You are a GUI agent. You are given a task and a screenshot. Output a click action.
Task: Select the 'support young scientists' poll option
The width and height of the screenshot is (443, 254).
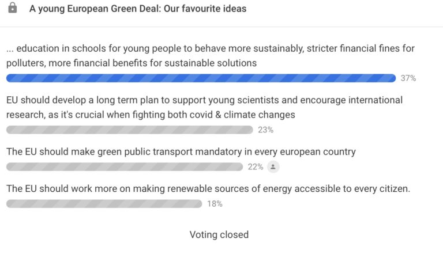click(x=204, y=107)
